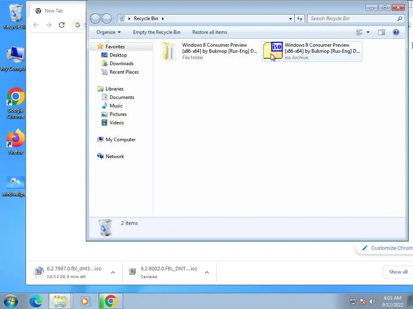413x309 pixels.
Task: Expand options for 6.2.8002.0 canceled download
Action: click(x=207, y=272)
